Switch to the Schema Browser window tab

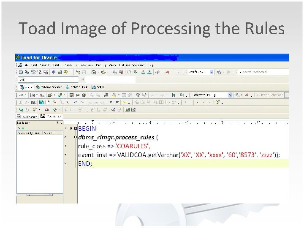click(49, 87)
